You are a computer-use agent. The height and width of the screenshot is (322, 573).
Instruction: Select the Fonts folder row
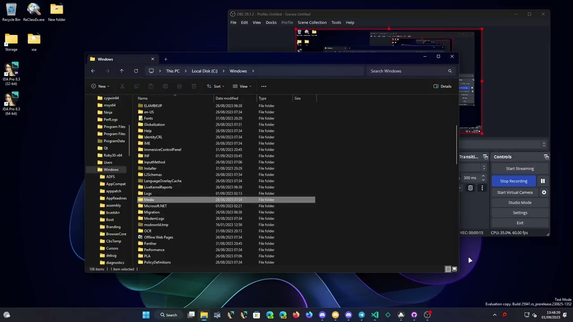[x=226, y=119]
